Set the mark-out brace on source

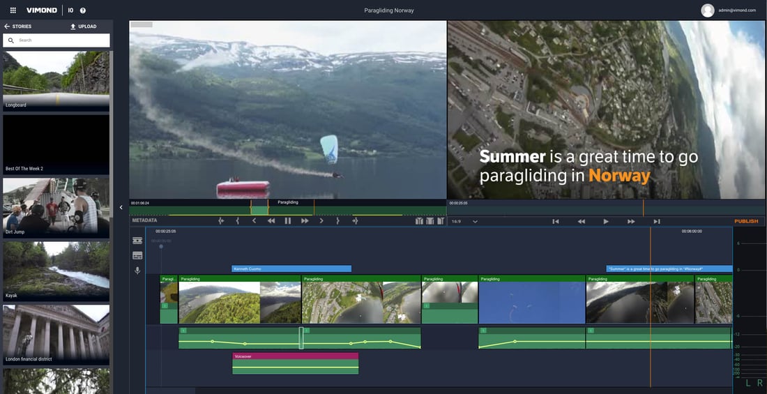pyautogui.click(x=337, y=221)
